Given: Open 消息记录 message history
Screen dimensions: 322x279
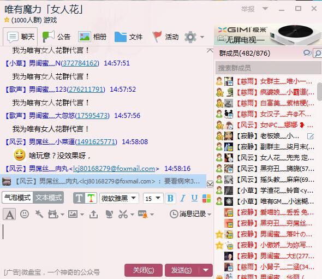Looking at the screenshot, I should tap(190, 214).
